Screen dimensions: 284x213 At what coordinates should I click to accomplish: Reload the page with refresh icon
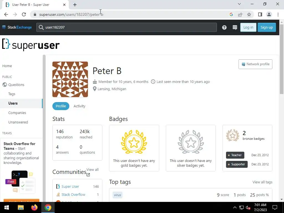tap(24, 14)
